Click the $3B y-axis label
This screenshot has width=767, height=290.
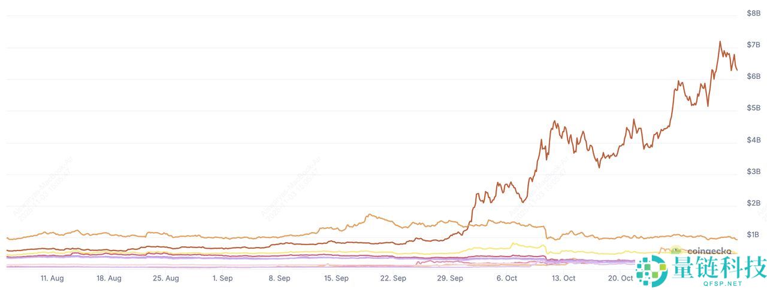753,172
